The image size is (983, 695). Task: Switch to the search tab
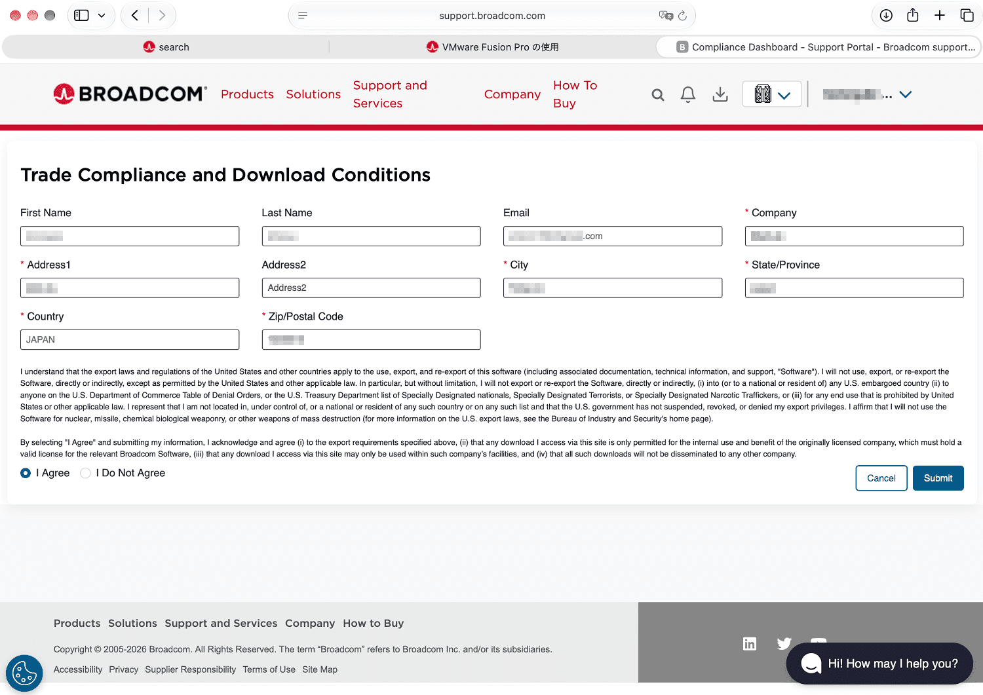click(x=166, y=47)
